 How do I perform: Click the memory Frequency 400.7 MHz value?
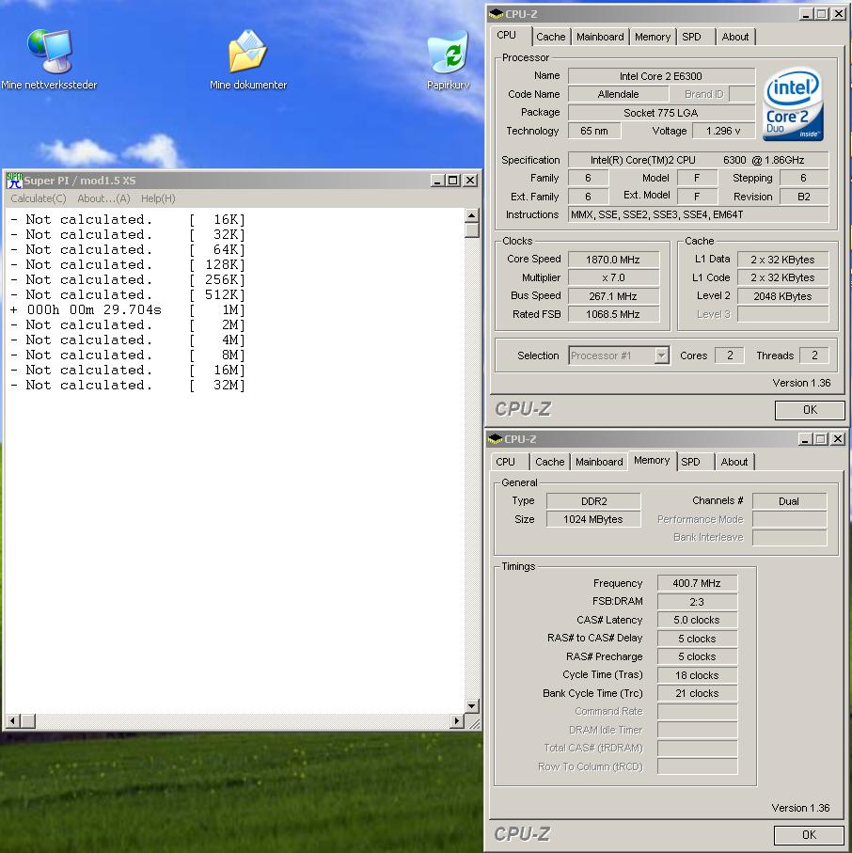[697, 583]
